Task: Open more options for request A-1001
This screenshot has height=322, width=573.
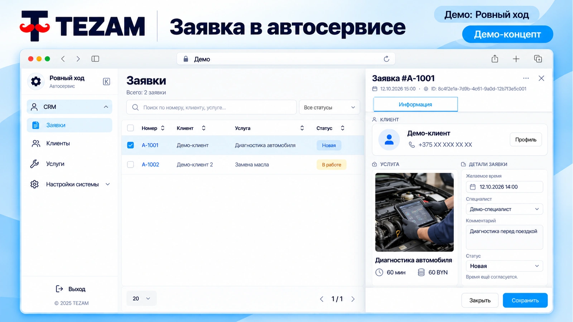Action: [x=526, y=78]
